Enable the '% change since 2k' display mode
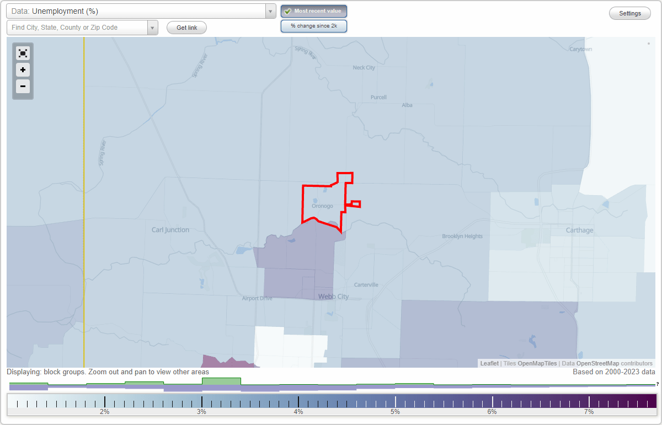 pyautogui.click(x=314, y=25)
